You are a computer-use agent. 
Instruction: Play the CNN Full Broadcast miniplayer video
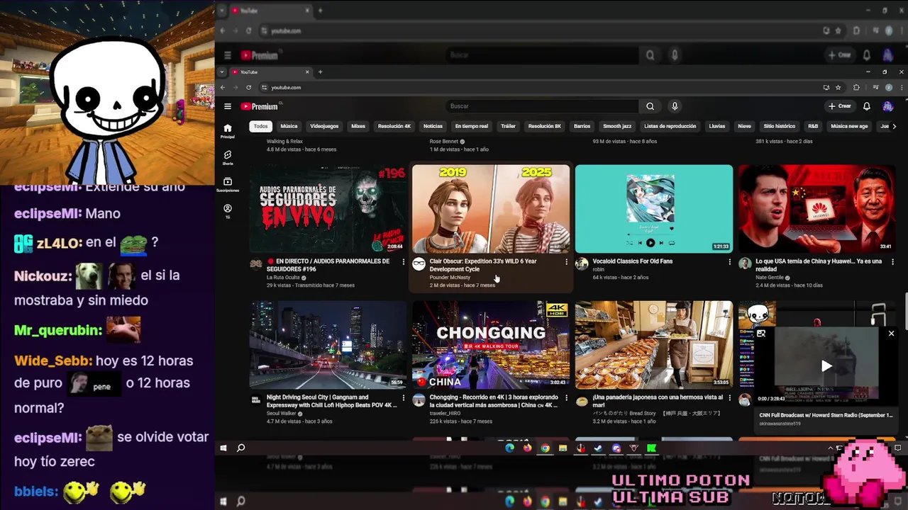coord(826,365)
